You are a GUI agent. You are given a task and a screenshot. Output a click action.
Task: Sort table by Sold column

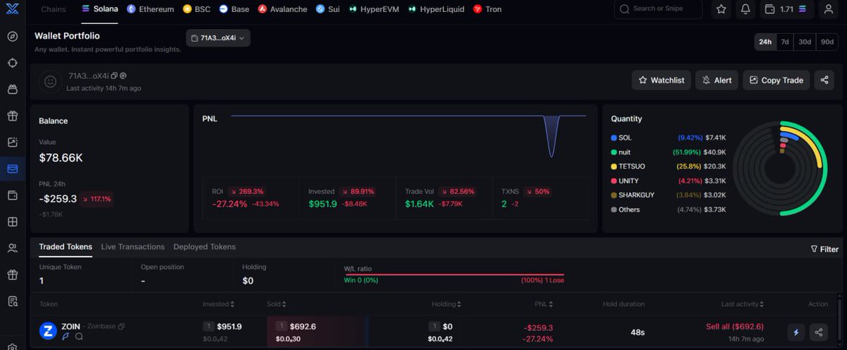[x=275, y=304]
